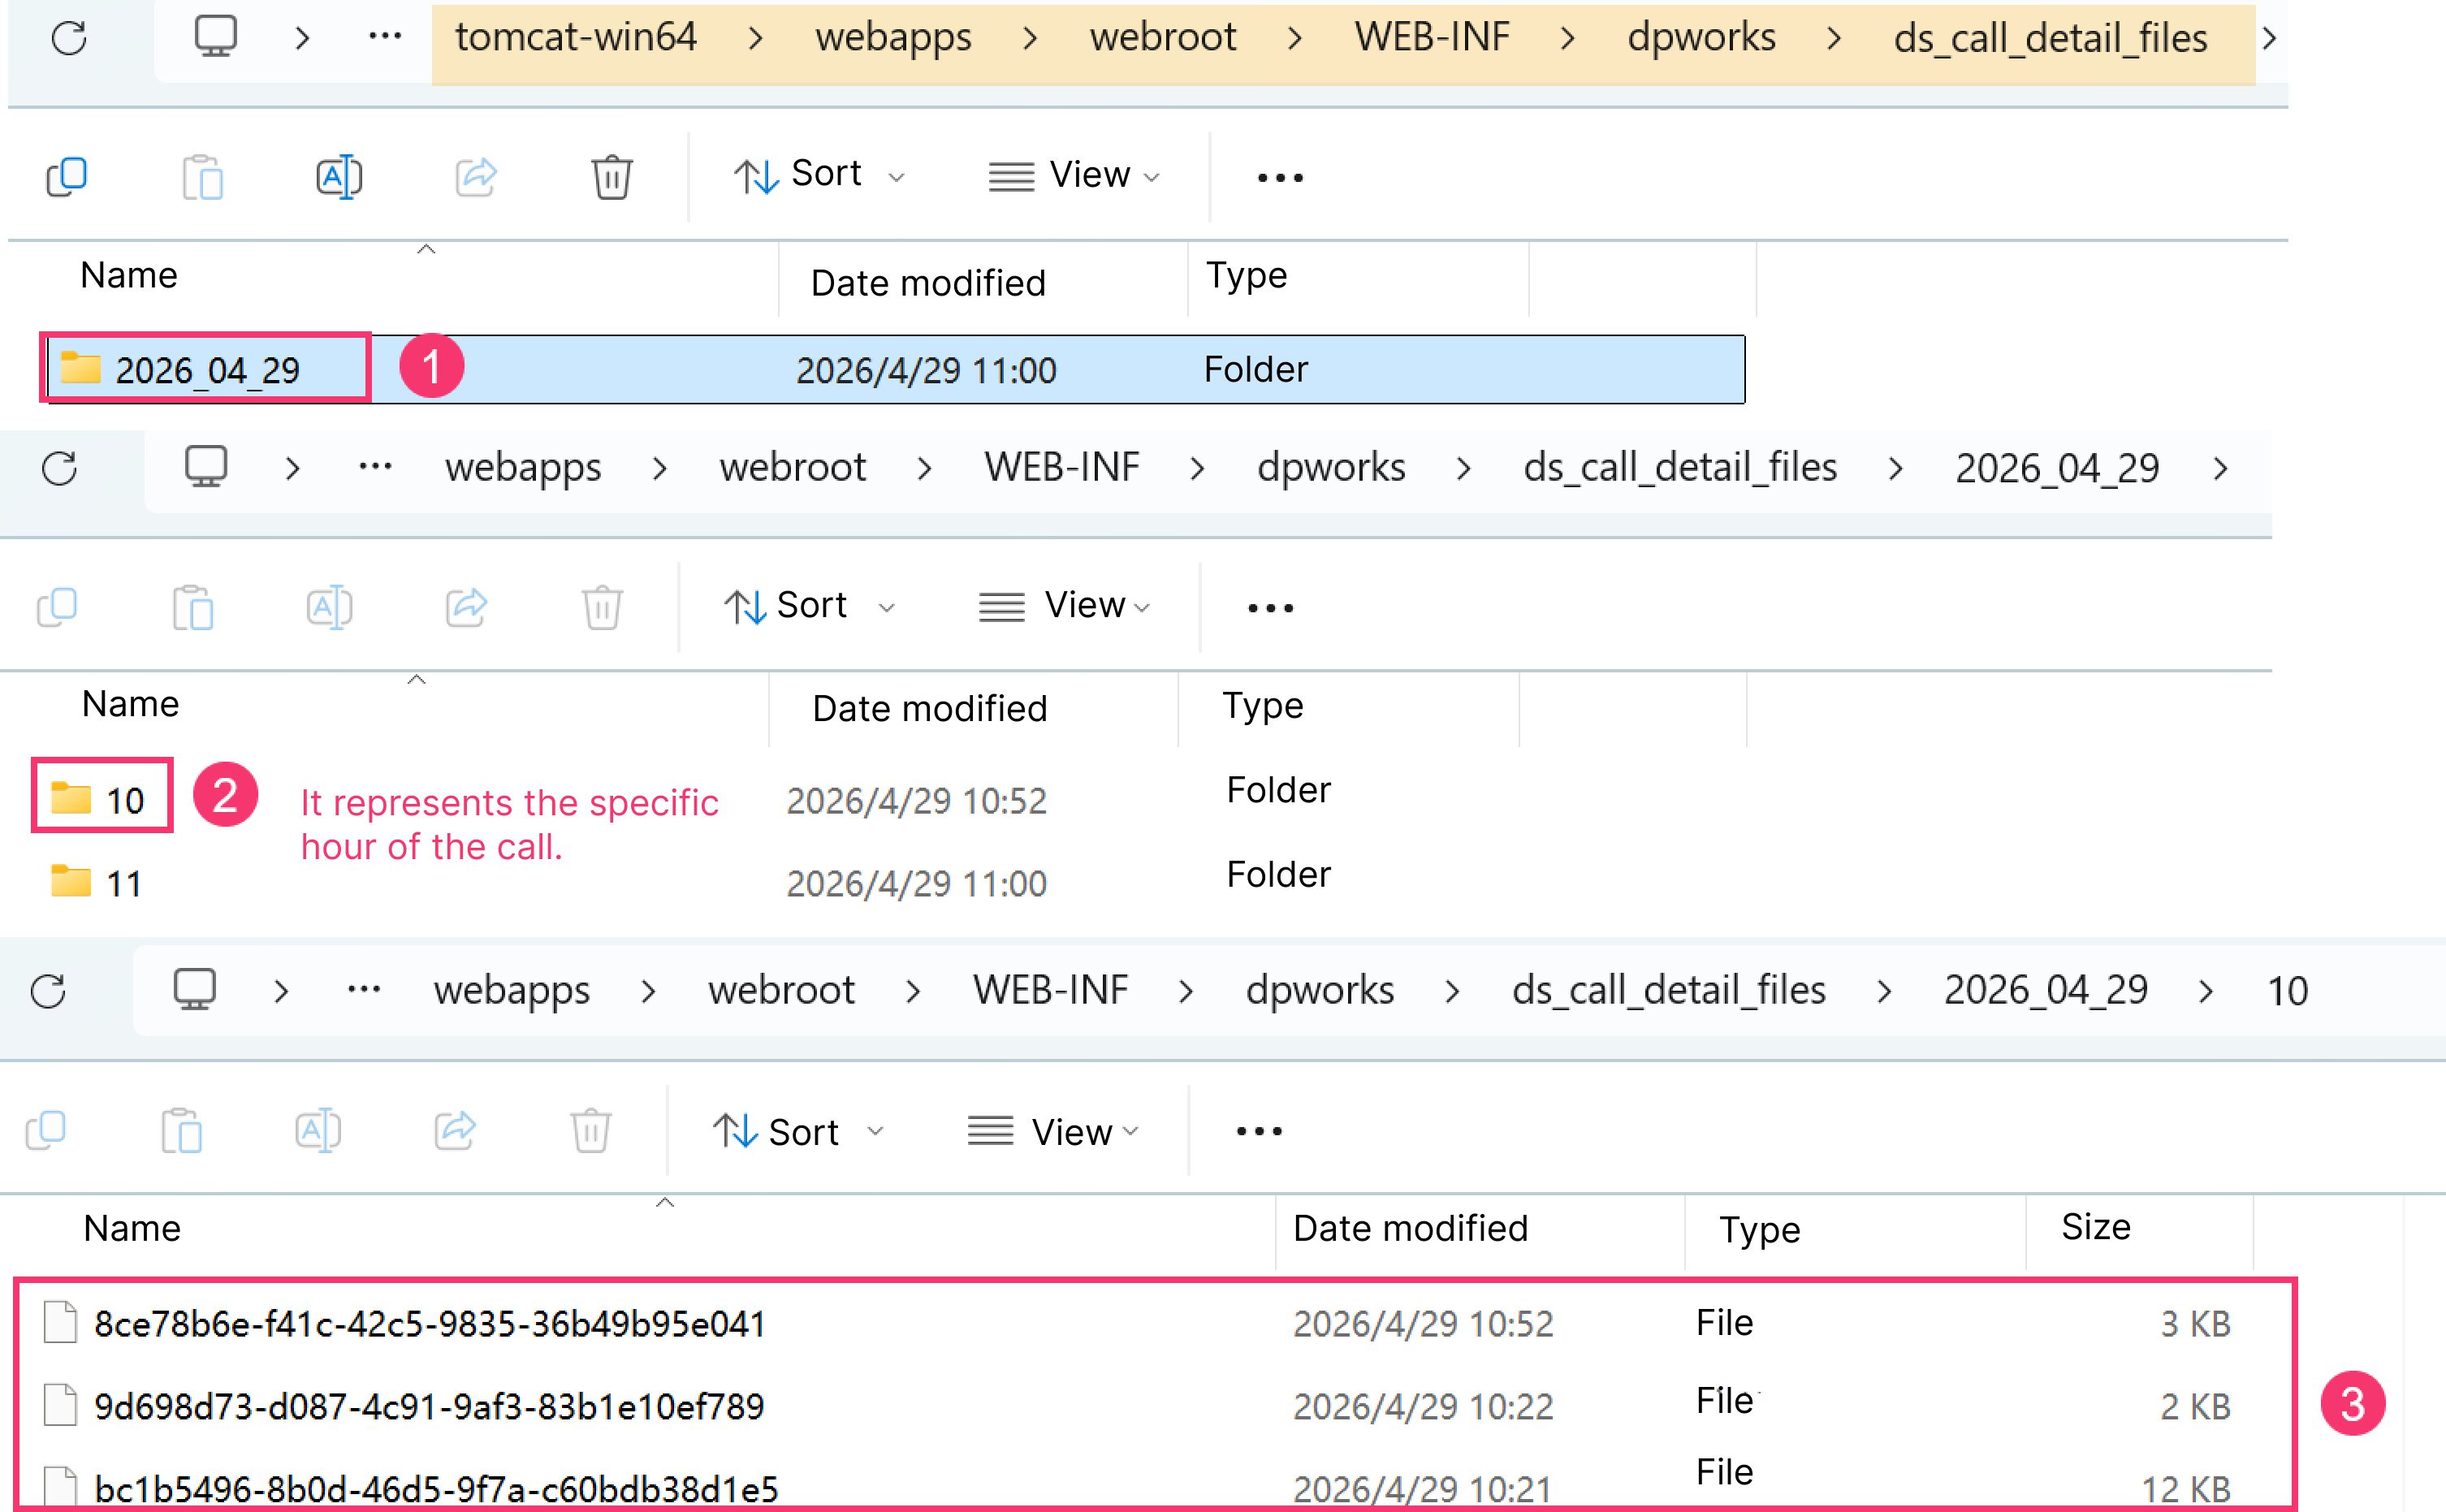This screenshot has height=1512, width=2446.
Task: Open the Sort dropdown in the 2026_04_29 window
Action: (x=809, y=606)
